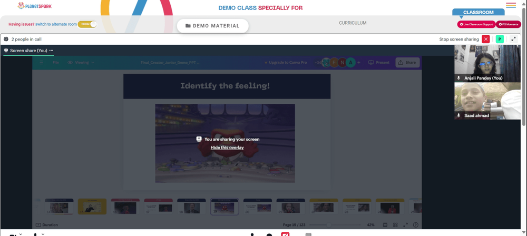
Task: Open the DEMO MATERIAL tab
Action: click(213, 26)
